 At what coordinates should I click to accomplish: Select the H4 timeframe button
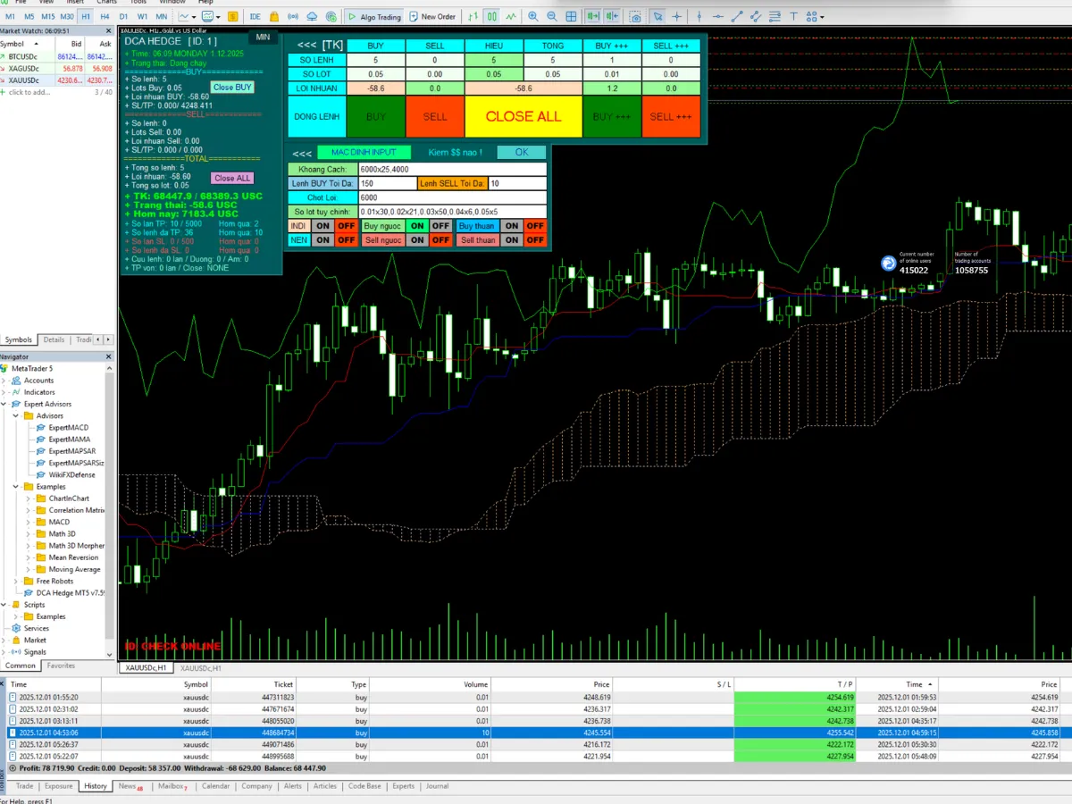[x=105, y=16]
